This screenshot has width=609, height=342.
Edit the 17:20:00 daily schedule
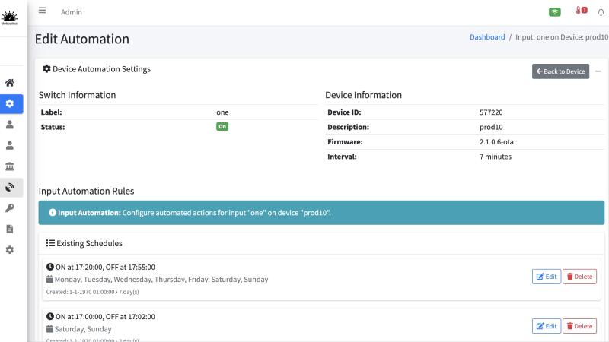click(546, 277)
